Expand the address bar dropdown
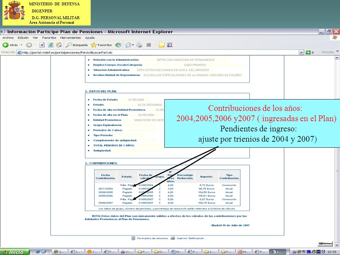The height and width of the screenshot is (255, 340). click(x=301, y=52)
